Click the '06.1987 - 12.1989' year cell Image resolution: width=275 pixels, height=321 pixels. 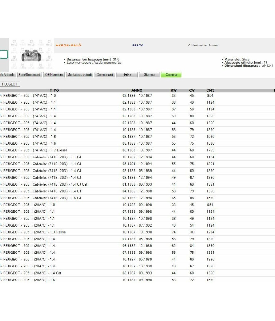tap(137, 246)
